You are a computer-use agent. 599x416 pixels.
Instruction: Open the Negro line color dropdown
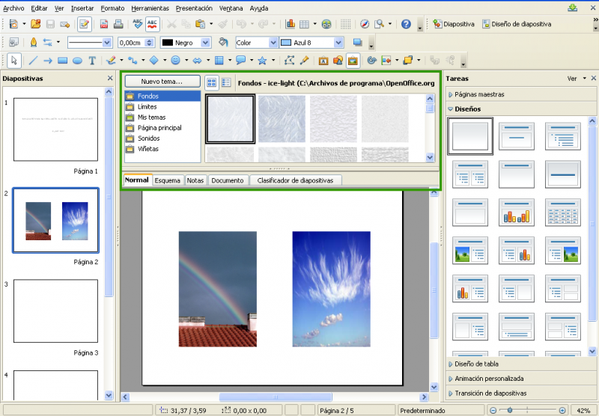pos(206,43)
